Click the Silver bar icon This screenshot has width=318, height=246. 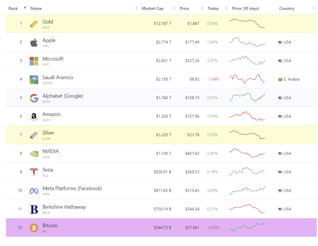pyautogui.click(x=34, y=135)
